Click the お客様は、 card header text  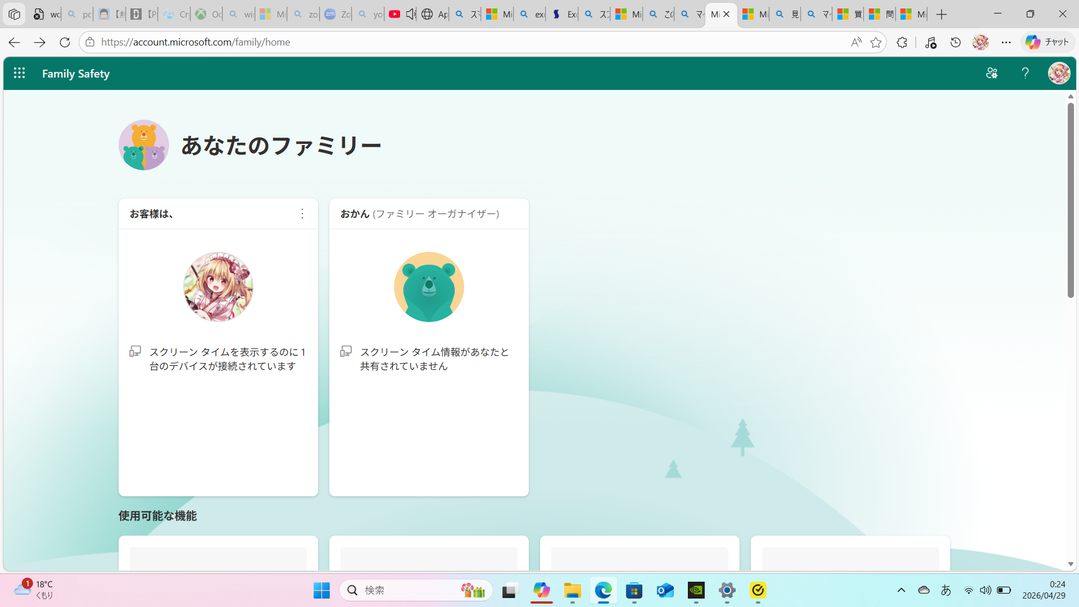(x=152, y=214)
